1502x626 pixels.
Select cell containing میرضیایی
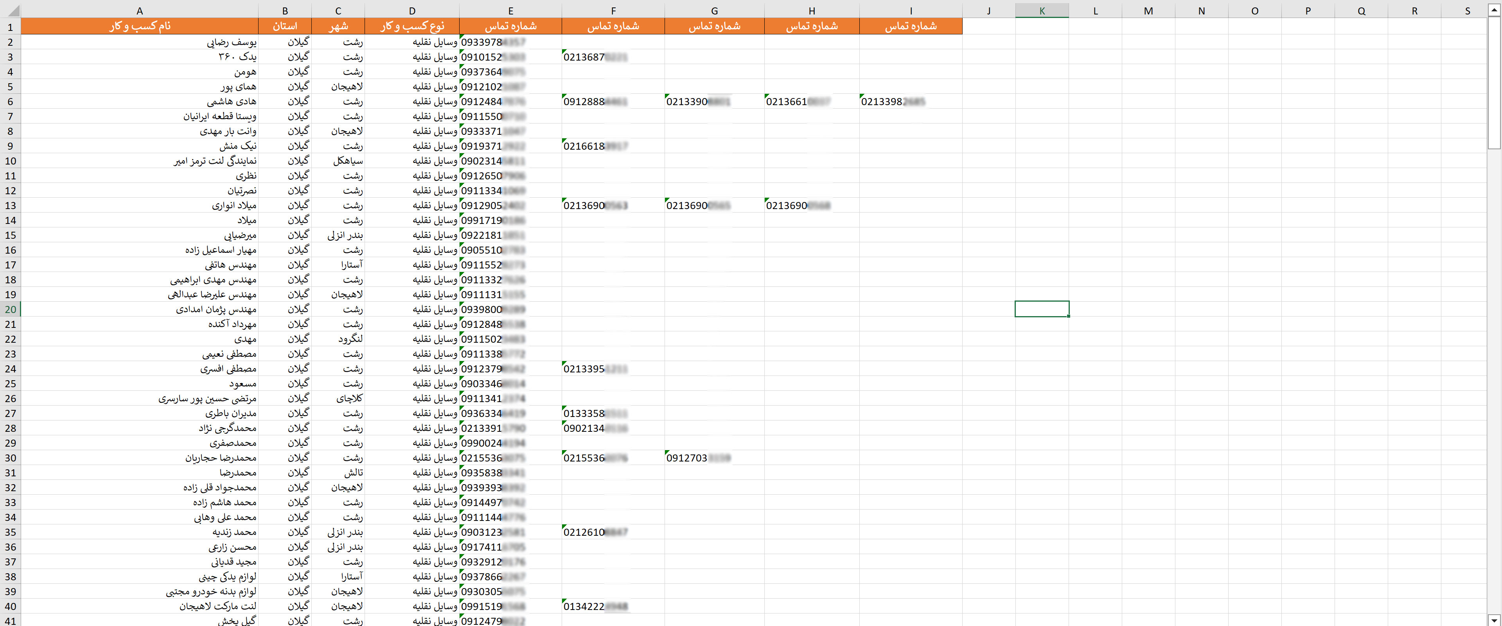pos(139,235)
